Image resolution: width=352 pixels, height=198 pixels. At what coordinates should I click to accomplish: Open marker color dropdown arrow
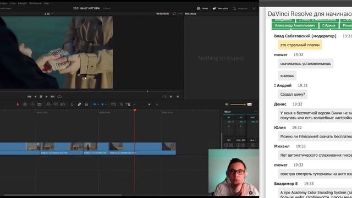[x=106, y=105]
